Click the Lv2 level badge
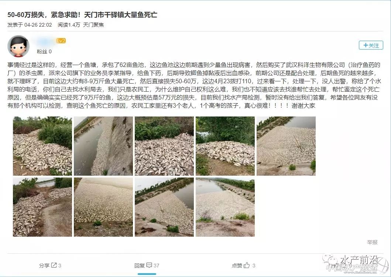 (x=61, y=41)
